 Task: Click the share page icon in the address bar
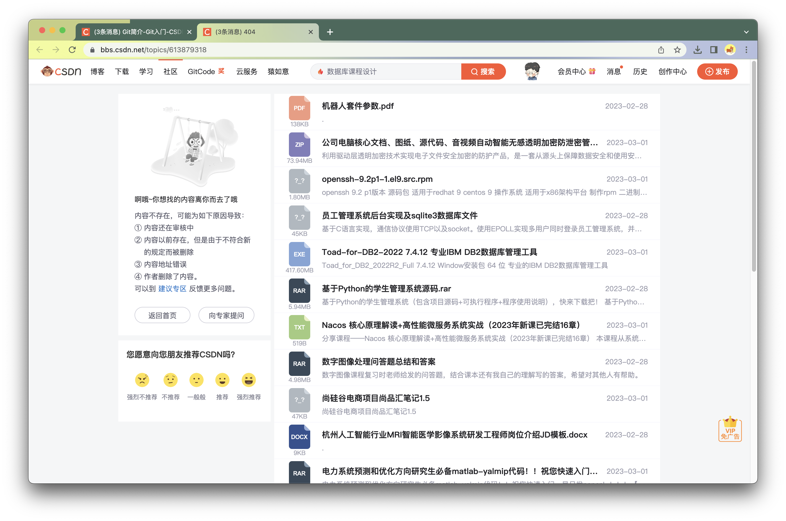click(661, 50)
